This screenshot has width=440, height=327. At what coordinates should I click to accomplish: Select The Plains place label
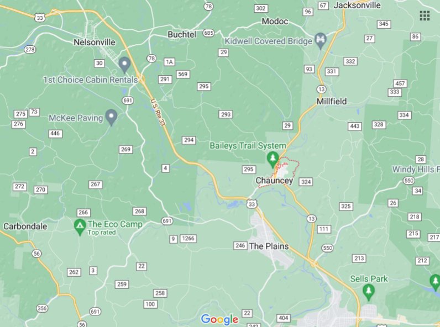click(269, 246)
